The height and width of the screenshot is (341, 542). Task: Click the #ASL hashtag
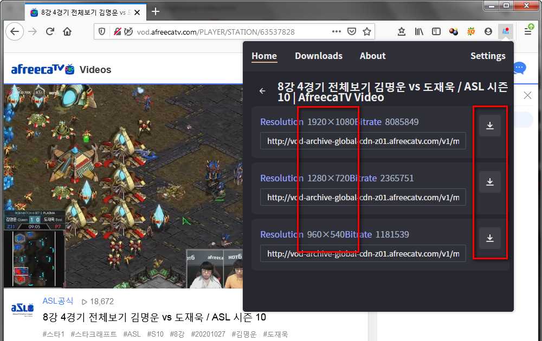click(132, 334)
